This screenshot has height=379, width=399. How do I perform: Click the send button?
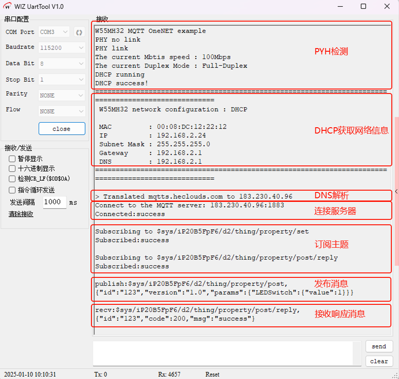[x=379, y=347]
